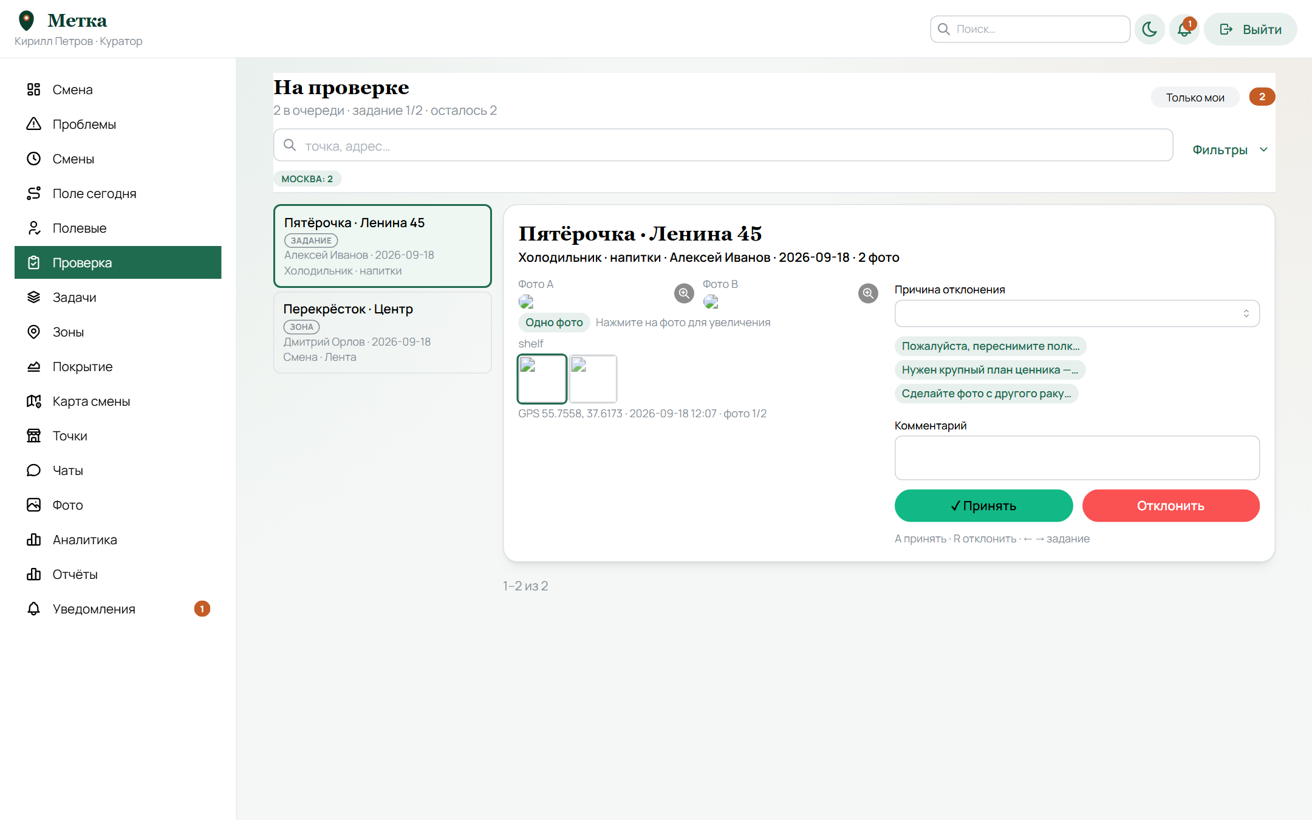Click the Проблемы warning triangle icon
This screenshot has height=820, width=1312.
tap(33, 125)
